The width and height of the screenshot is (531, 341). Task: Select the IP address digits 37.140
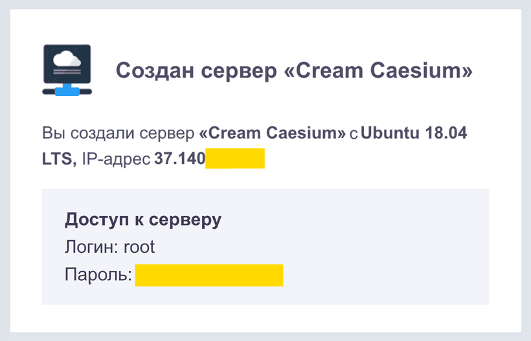click(x=180, y=159)
